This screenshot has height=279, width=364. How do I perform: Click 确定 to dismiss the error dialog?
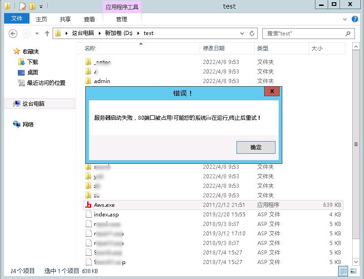coord(256,147)
